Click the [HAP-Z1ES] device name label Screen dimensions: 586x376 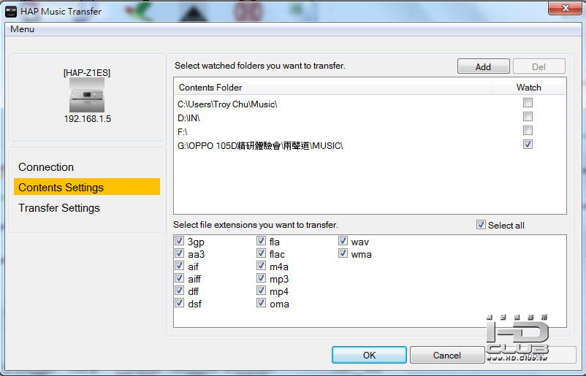[x=87, y=72]
